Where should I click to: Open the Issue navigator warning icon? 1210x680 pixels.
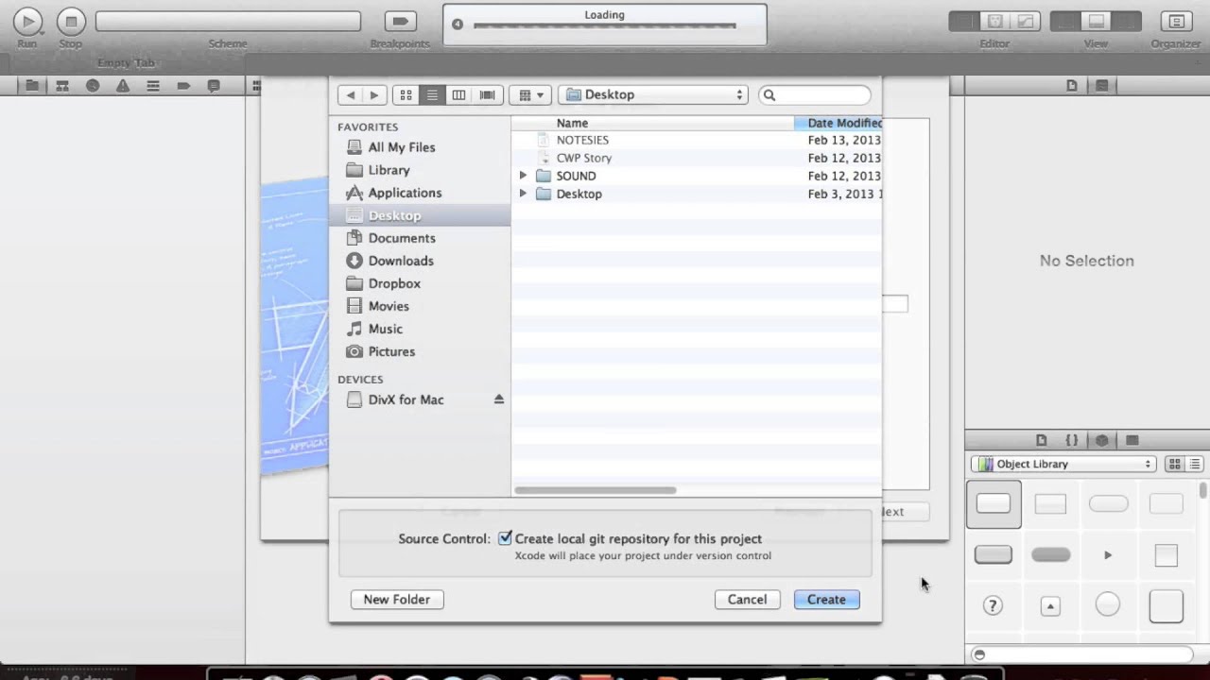coord(123,85)
